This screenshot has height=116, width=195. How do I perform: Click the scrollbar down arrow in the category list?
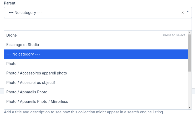pyautogui.click(x=189, y=107)
